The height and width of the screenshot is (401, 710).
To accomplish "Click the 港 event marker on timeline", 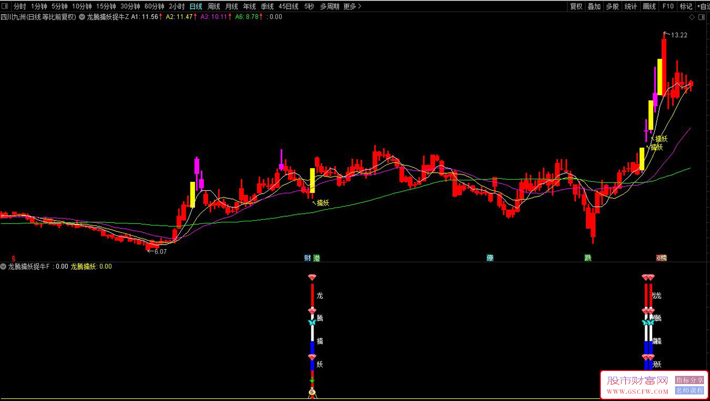I will pos(316,258).
